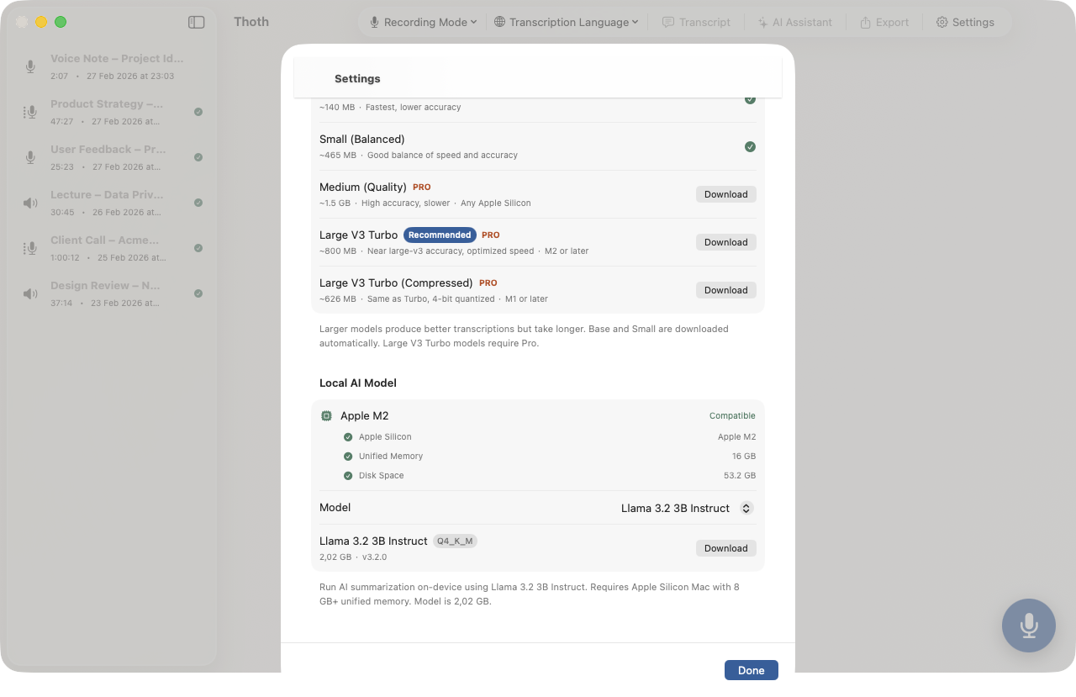Viewport: 1076px width, 697px height.
Task: Switch to the Transcript view
Action: pos(696,23)
